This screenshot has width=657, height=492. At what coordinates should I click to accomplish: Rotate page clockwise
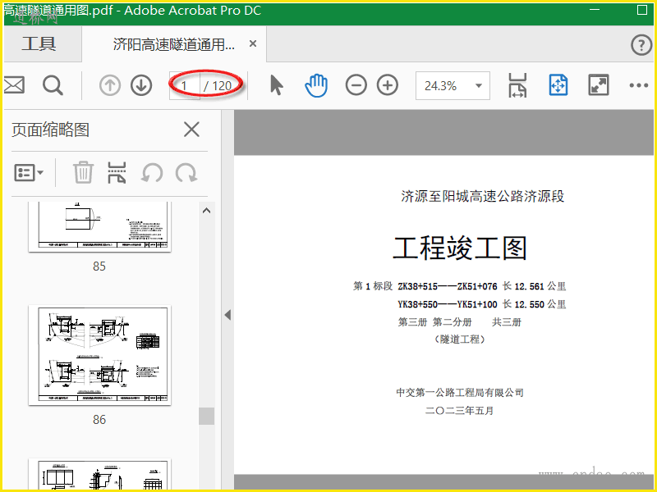[186, 172]
